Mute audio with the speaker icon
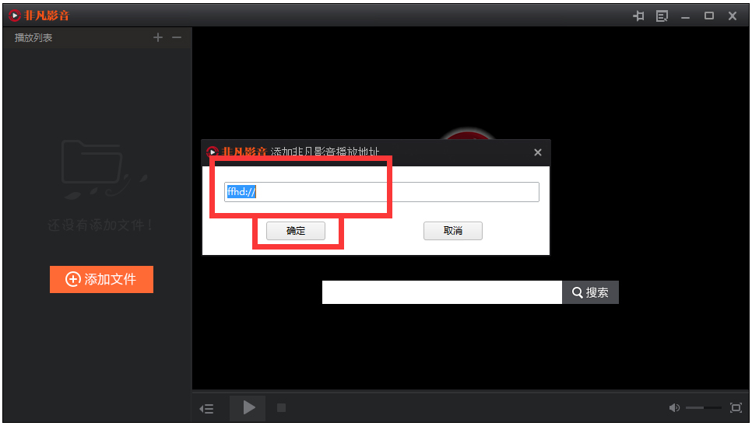The image size is (752, 426). pyautogui.click(x=674, y=408)
